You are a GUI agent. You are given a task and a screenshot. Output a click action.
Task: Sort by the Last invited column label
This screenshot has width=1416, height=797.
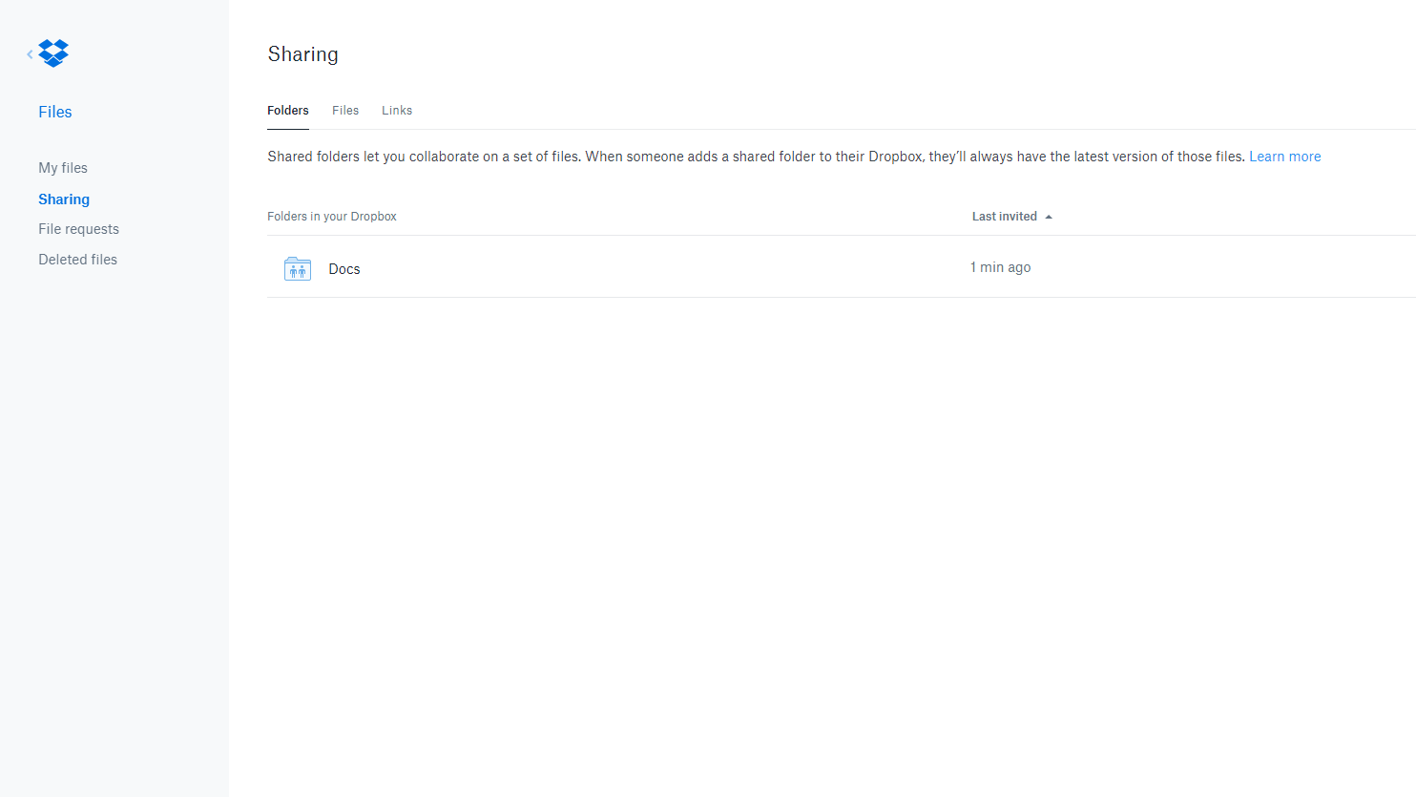1004,217
